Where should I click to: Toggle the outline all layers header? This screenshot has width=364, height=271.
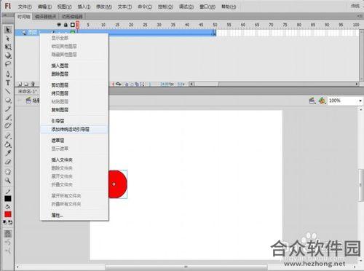(72, 25)
